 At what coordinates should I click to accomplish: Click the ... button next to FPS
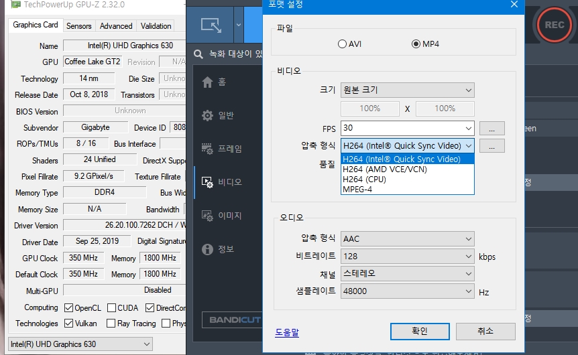(x=492, y=128)
